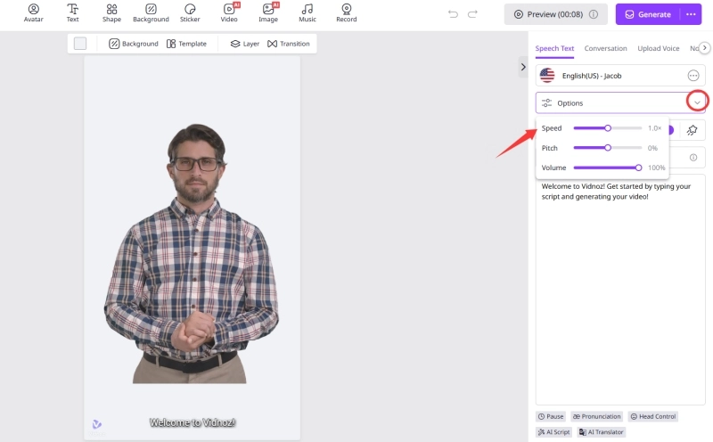
Task: Open voice more-options ellipsis for Jacob
Action: (x=693, y=76)
